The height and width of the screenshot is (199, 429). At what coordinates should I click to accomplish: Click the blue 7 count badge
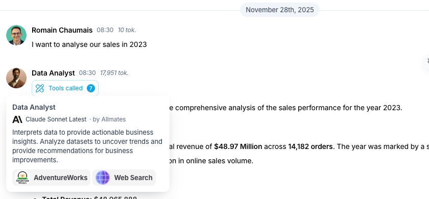91,88
